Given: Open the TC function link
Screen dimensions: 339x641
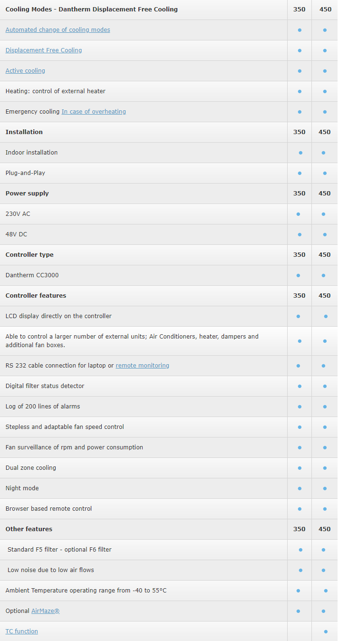Looking at the screenshot, I should [x=21, y=631].
